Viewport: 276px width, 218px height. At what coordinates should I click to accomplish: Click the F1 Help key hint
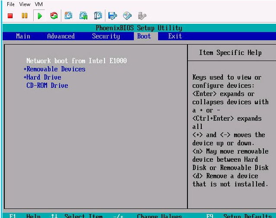coord(25,216)
